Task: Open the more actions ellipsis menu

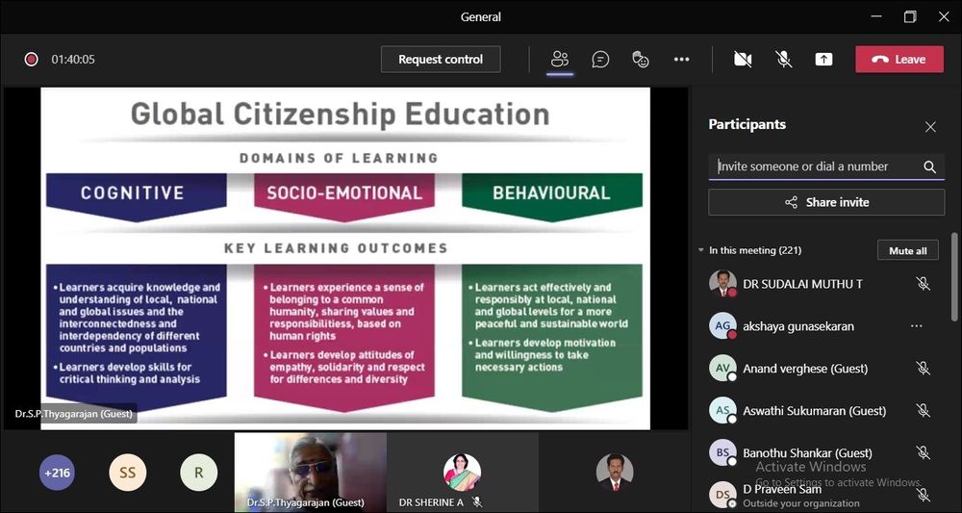Action: click(x=682, y=60)
